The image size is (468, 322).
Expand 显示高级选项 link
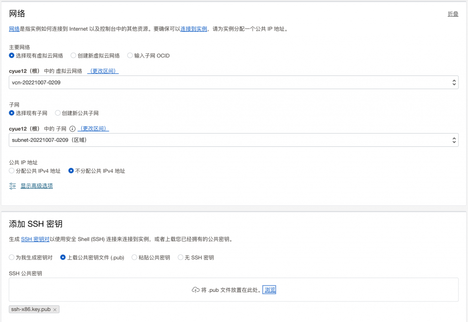tap(37, 186)
